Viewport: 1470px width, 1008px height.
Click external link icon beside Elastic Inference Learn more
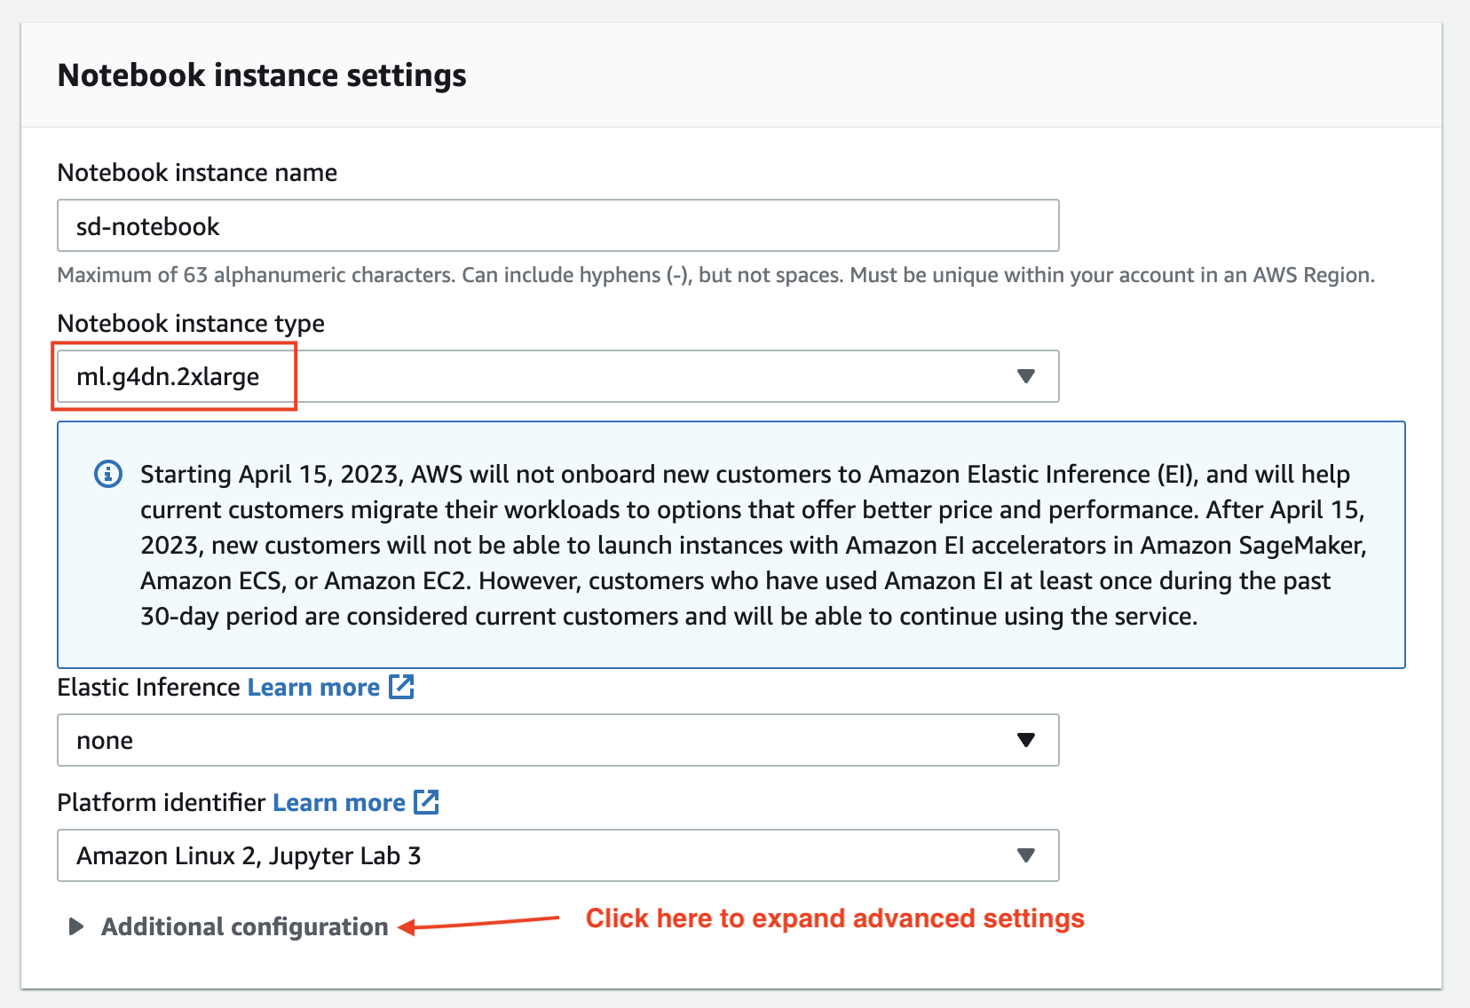coord(402,687)
